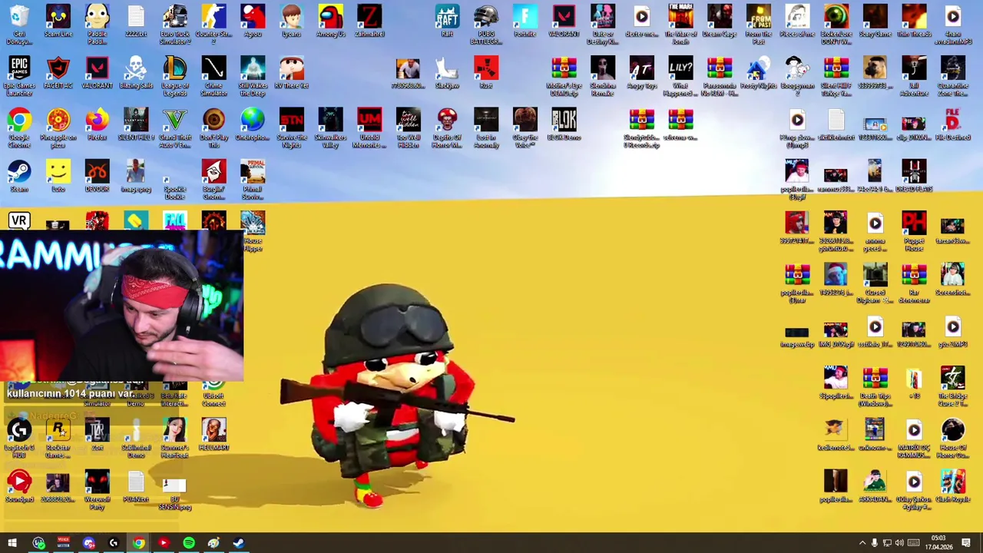The width and height of the screenshot is (983, 553).
Task: Open the PUBG BATTLEGROUNDS shortcut
Action: pyautogui.click(x=486, y=25)
